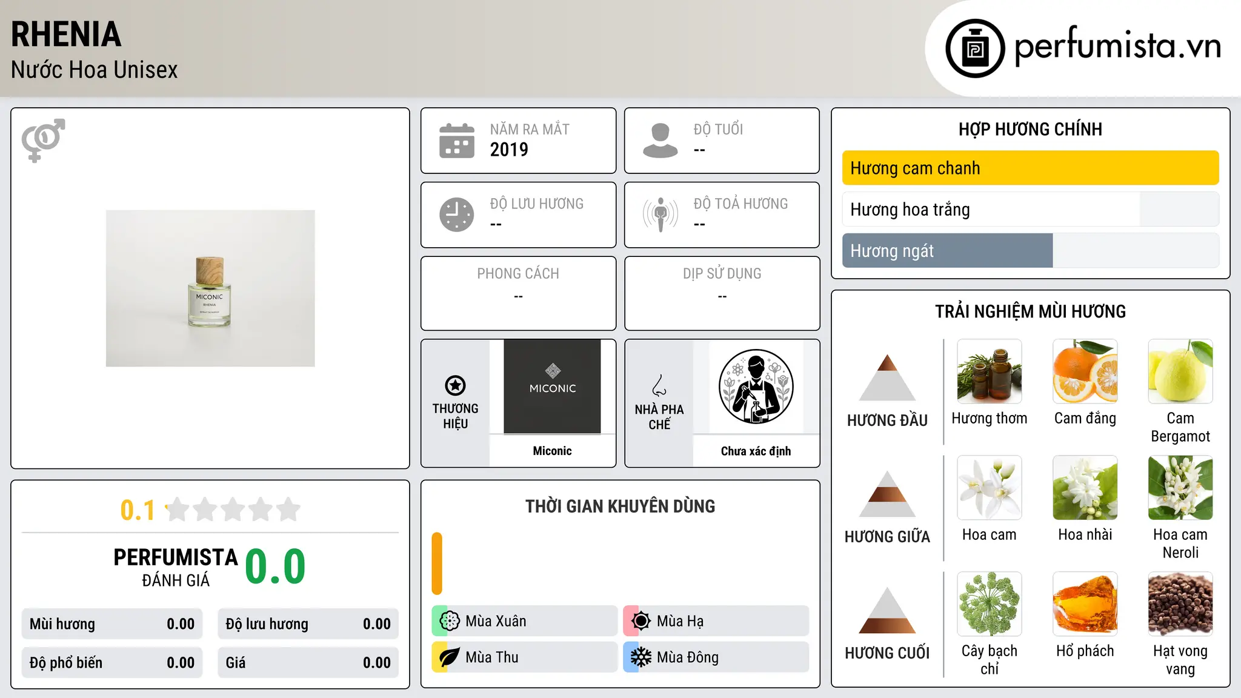Viewport: 1241px width, 698px height.
Task: Click the launch year value 2019
Action: pyautogui.click(x=509, y=150)
